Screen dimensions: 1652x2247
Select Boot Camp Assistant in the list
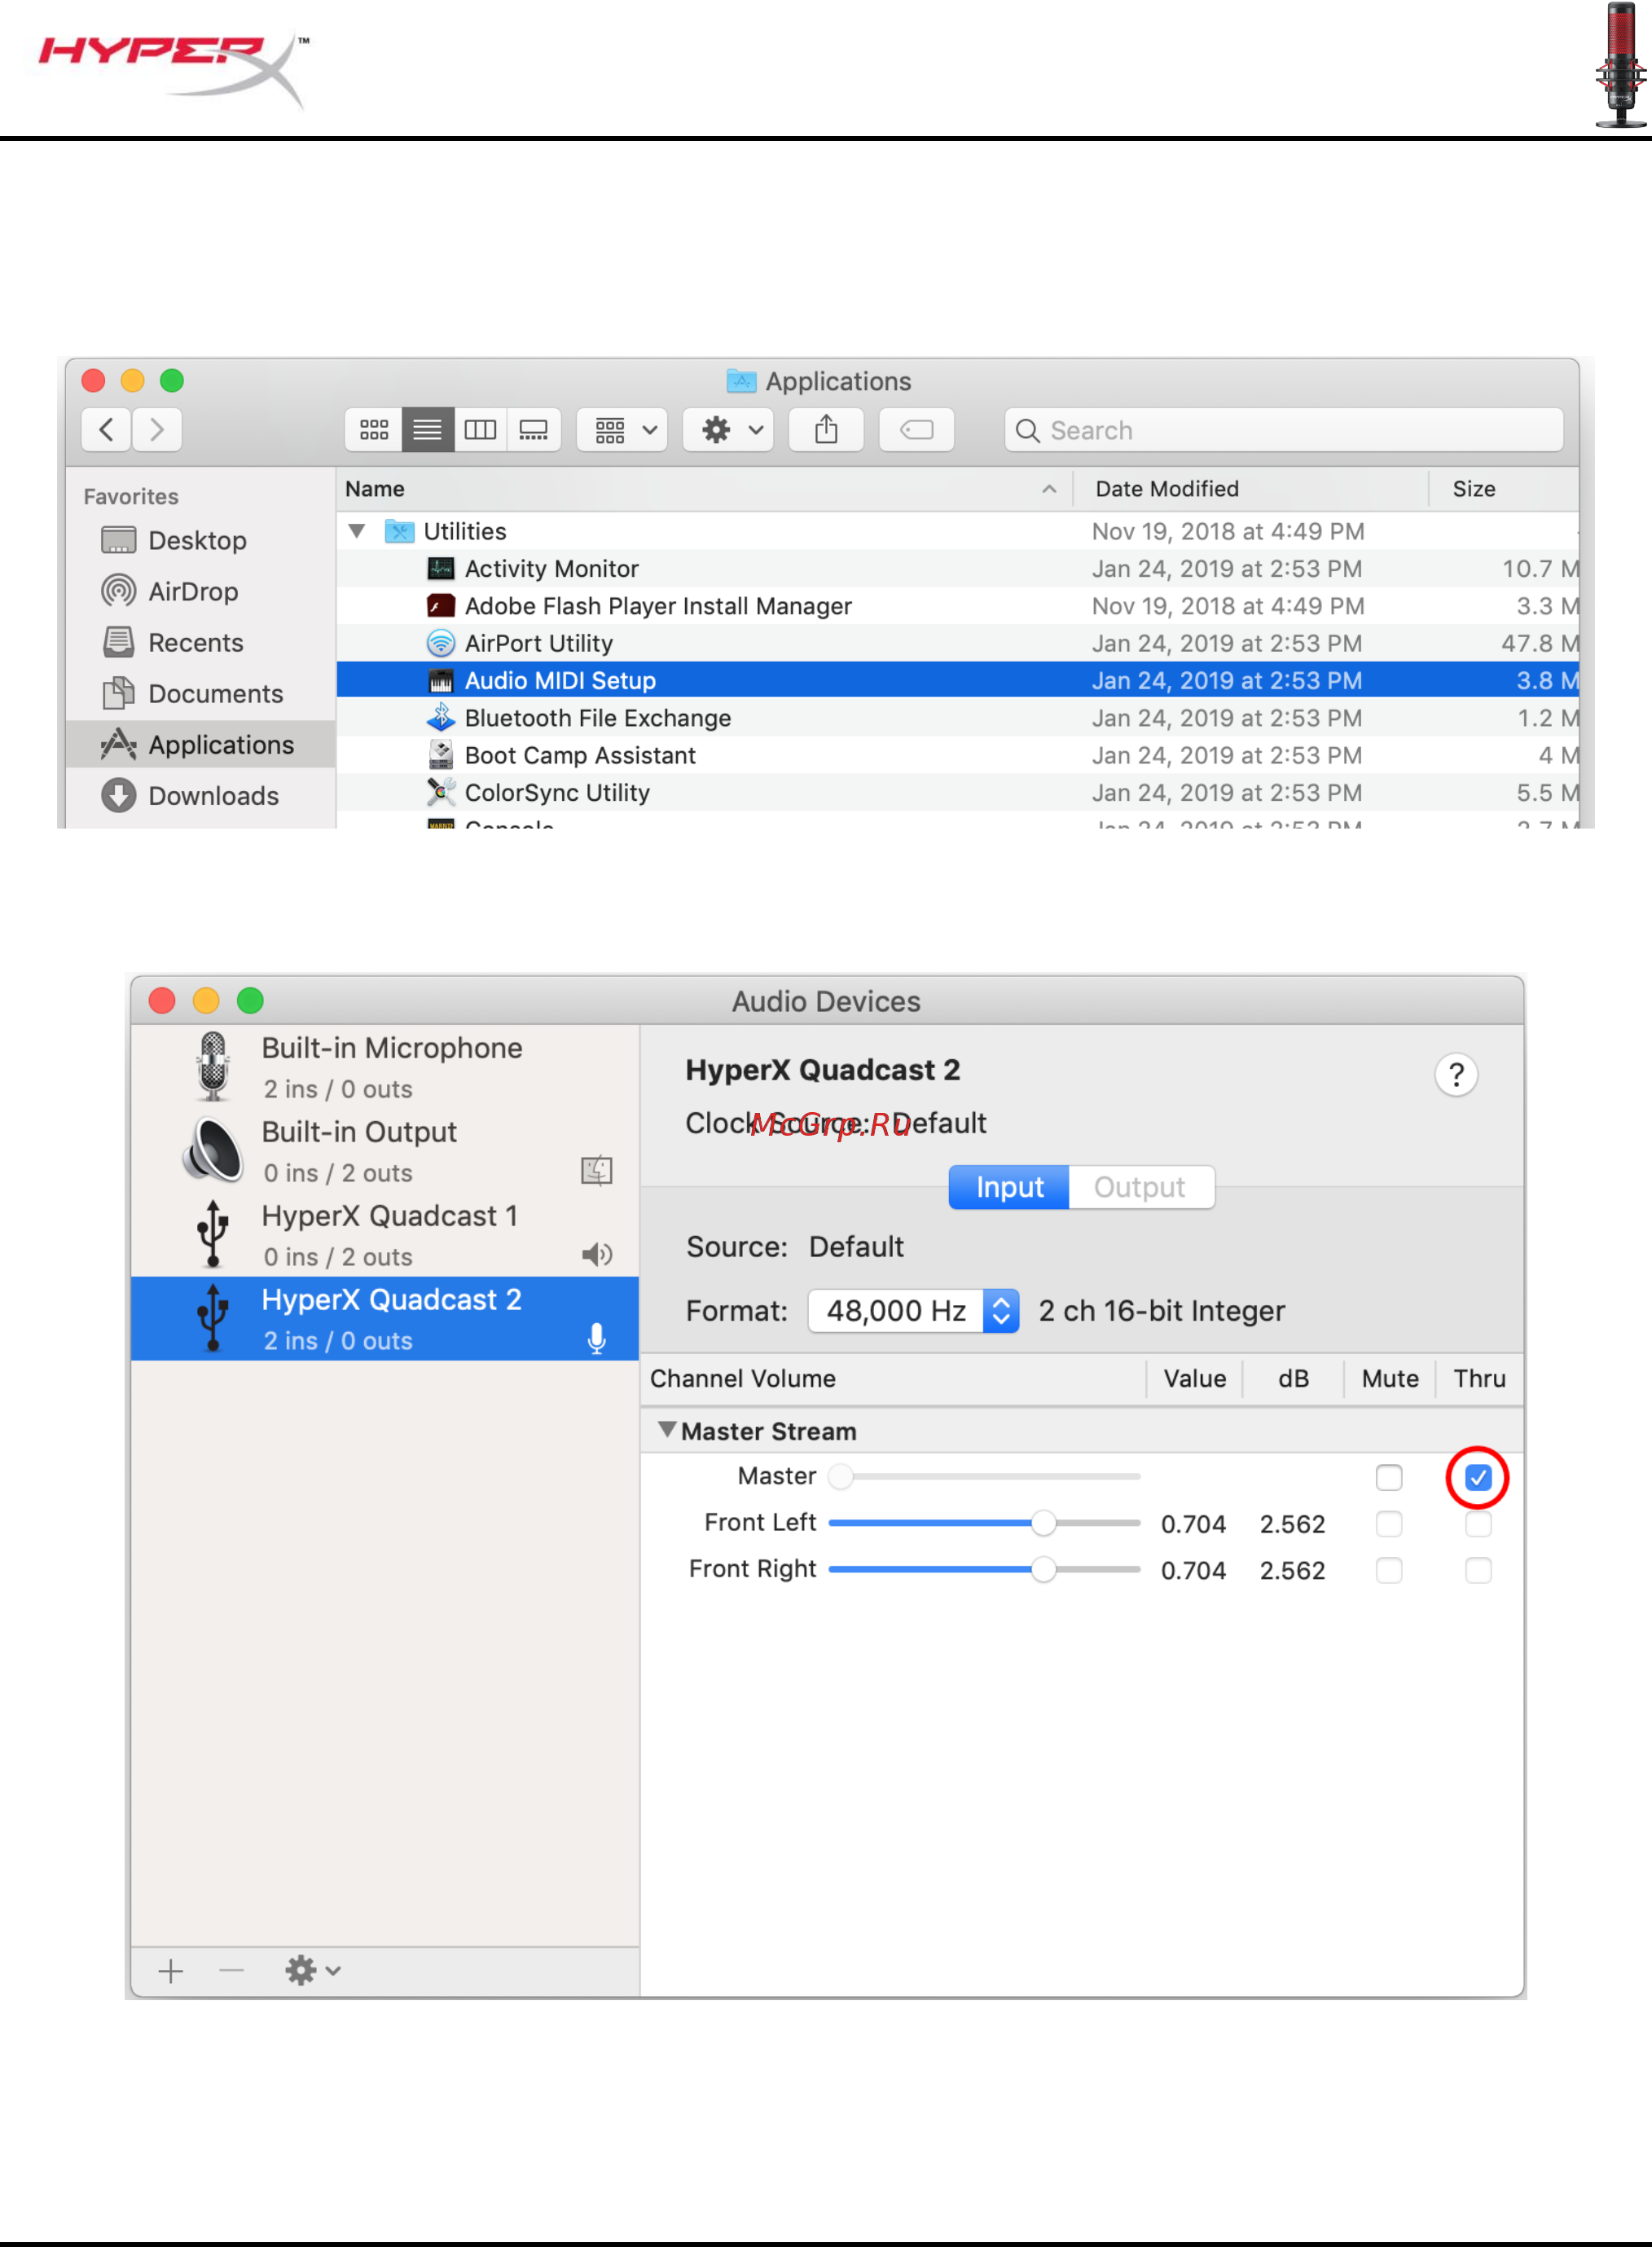click(x=957, y=755)
